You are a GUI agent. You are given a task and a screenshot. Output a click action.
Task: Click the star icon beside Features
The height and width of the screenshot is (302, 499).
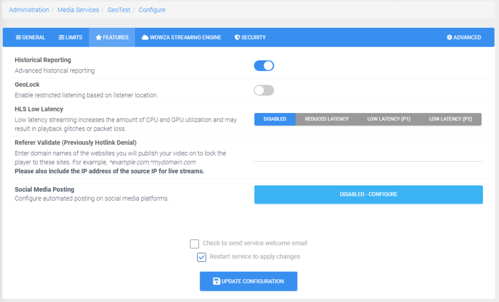98,37
